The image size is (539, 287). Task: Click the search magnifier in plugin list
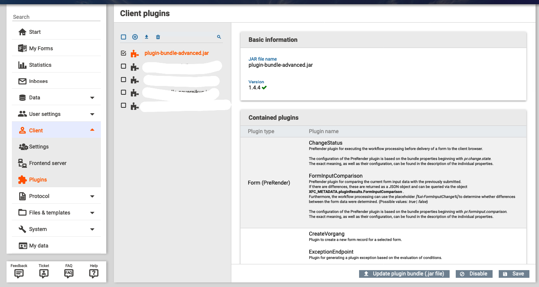click(x=219, y=37)
